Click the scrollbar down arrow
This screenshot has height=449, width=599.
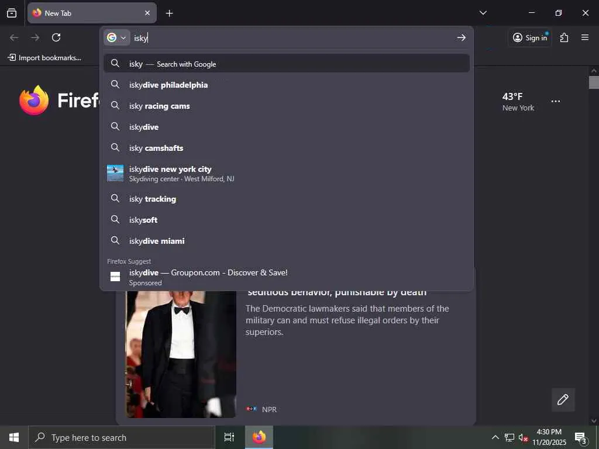[594, 421]
